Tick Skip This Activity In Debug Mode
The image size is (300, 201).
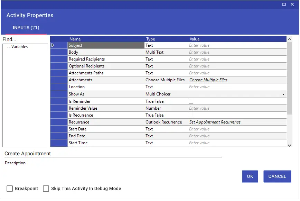coord(46,189)
